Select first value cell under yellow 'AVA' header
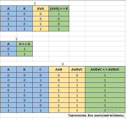126x119 pixels. 40,14
